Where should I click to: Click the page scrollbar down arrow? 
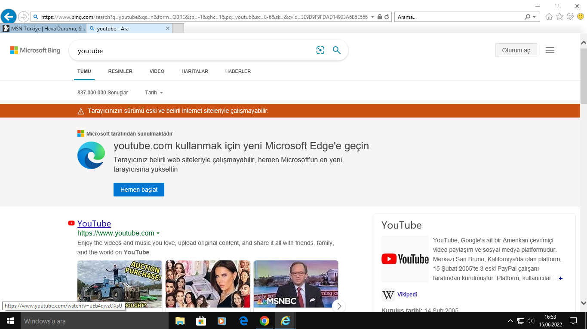[x=584, y=302]
